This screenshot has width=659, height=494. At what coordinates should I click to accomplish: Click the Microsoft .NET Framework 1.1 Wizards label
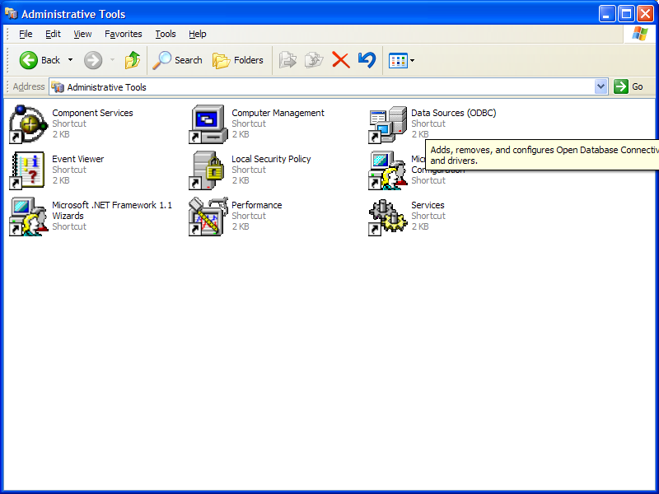pyautogui.click(x=112, y=211)
